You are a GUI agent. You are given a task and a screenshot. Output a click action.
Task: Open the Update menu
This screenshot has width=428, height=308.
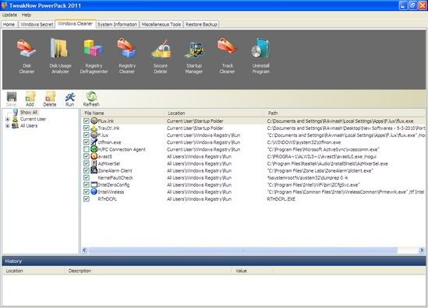coord(9,15)
